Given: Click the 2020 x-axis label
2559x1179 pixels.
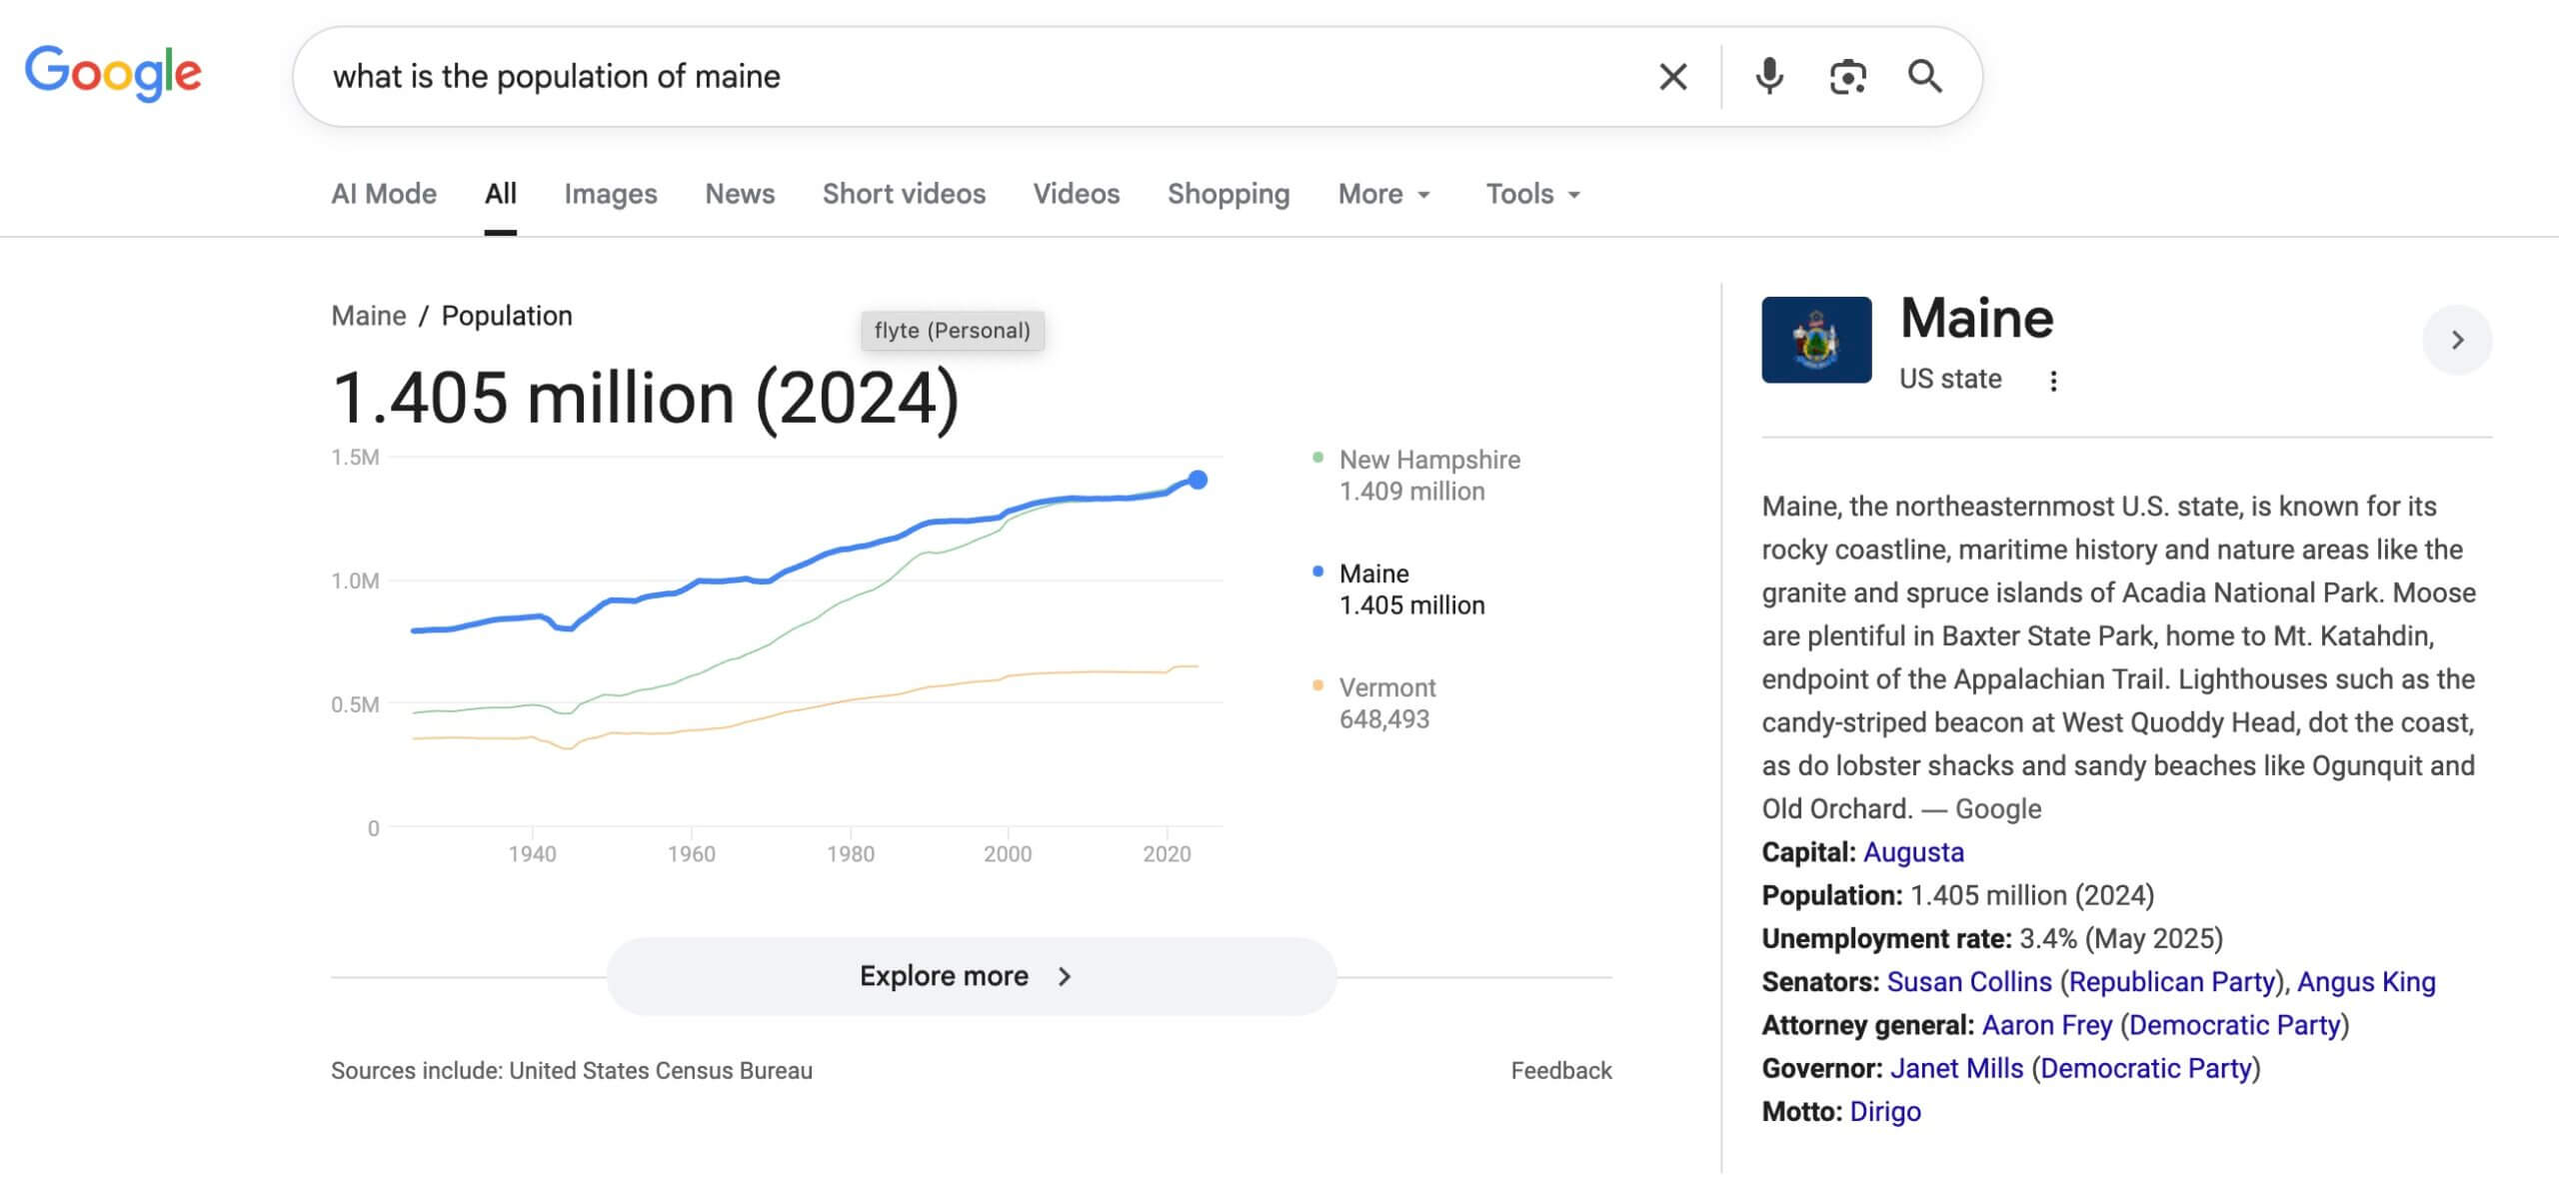Looking at the screenshot, I should pyautogui.click(x=1167, y=853).
